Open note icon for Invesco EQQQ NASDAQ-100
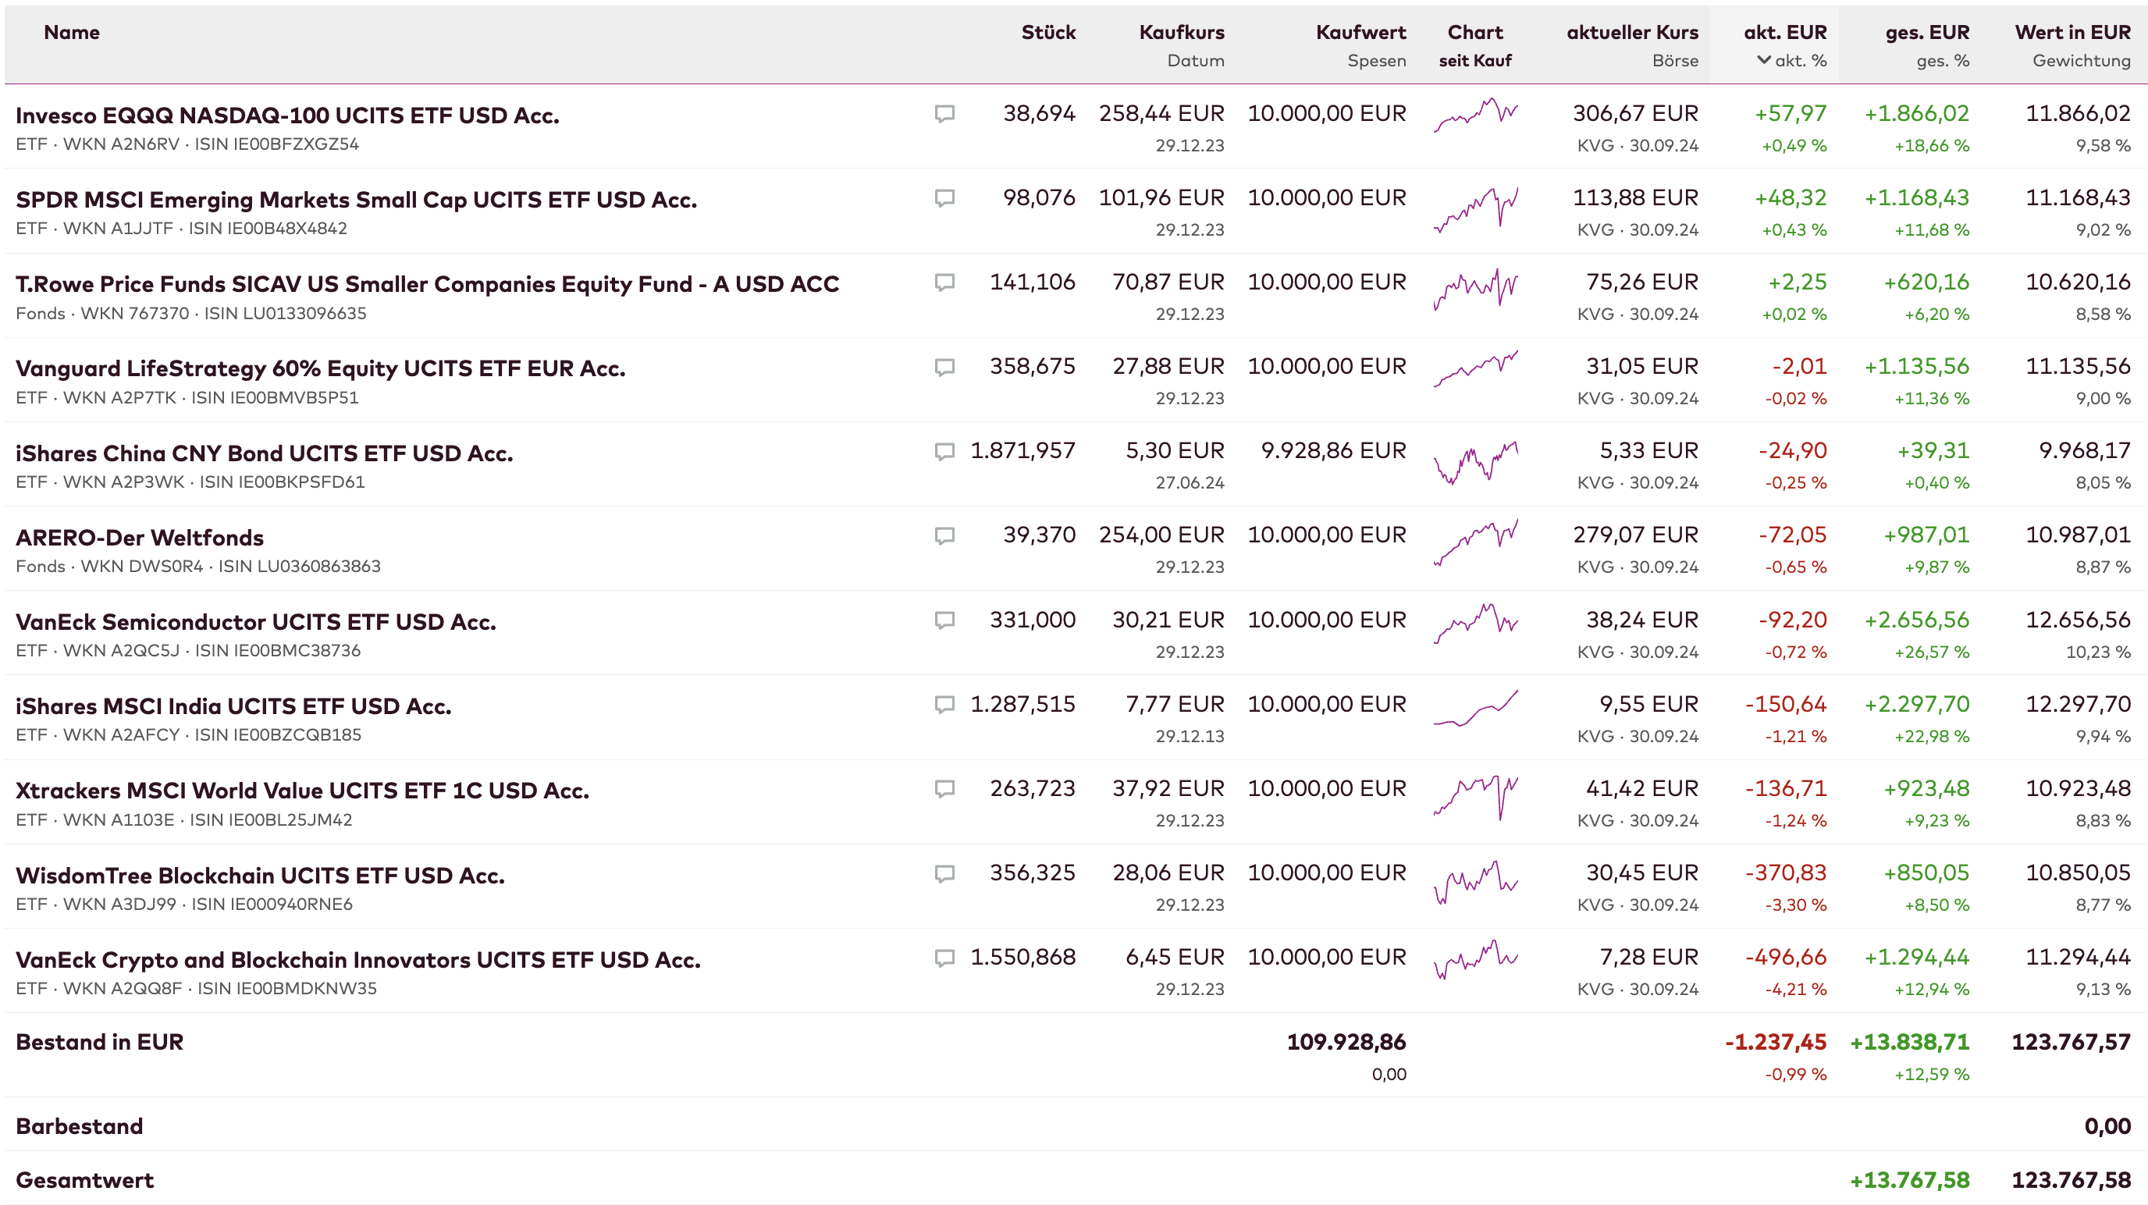2148x1205 pixels. point(944,113)
